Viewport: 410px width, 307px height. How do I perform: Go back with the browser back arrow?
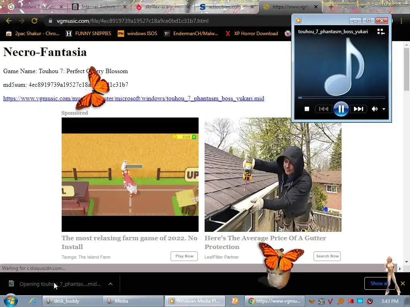click(x=9, y=21)
